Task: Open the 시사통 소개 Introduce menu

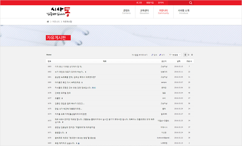Action: [x=184, y=12]
